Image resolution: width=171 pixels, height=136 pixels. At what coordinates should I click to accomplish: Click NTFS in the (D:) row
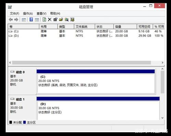(x=79, y=36)
